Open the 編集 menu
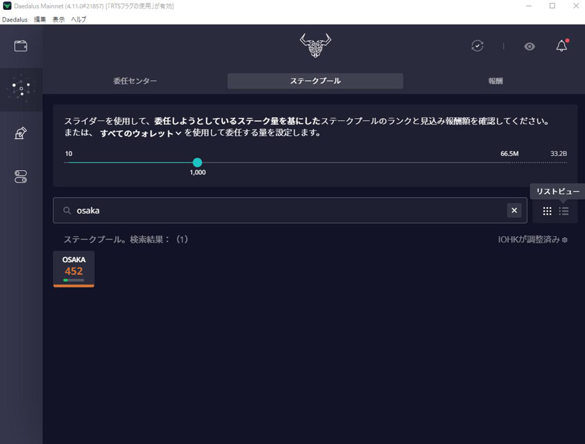Viewport: 585px width, 444px height. coord(40,19)
